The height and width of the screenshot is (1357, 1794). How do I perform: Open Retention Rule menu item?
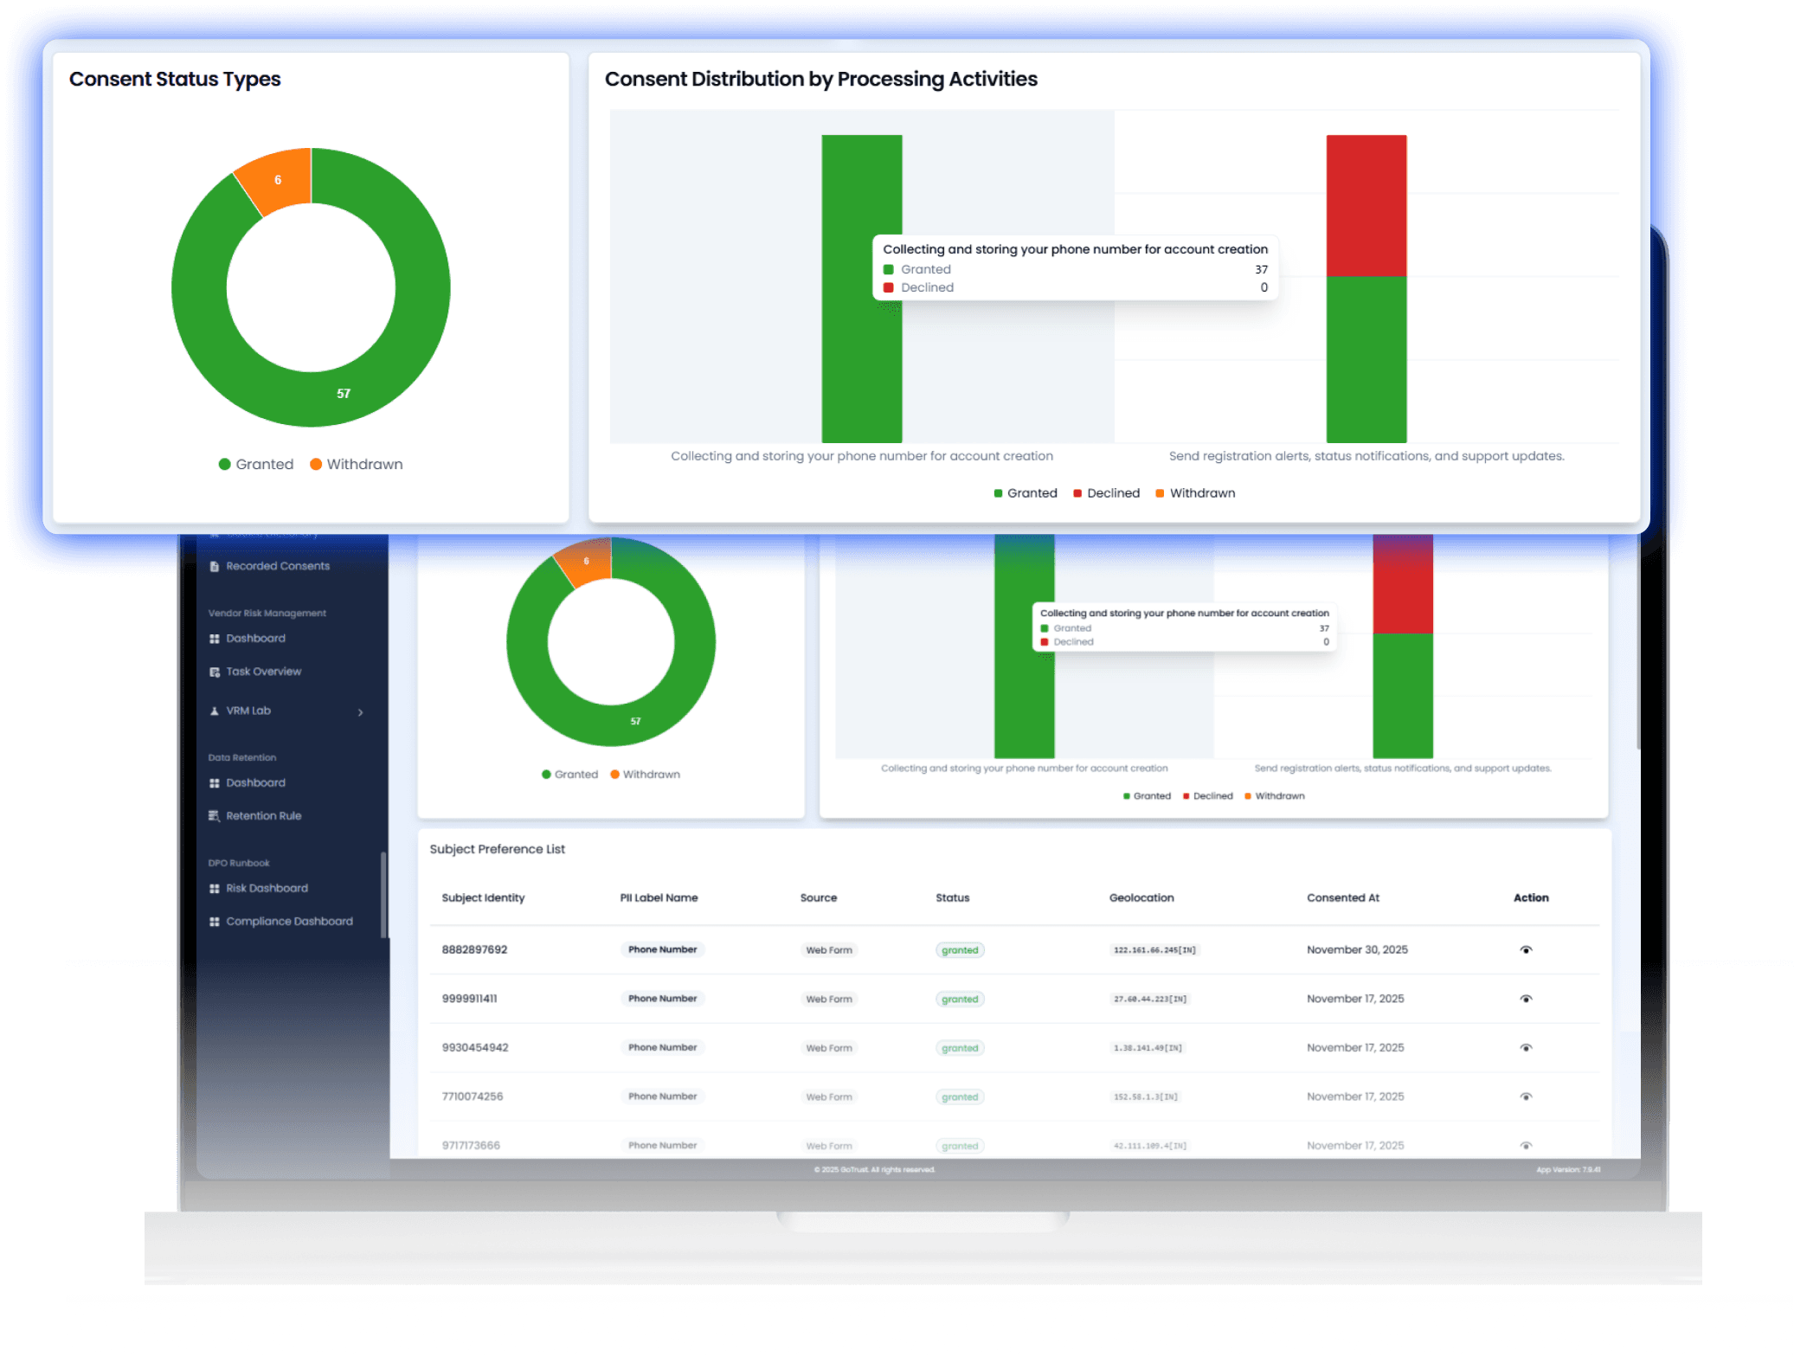pyautogui.click(x=263, y=816)
